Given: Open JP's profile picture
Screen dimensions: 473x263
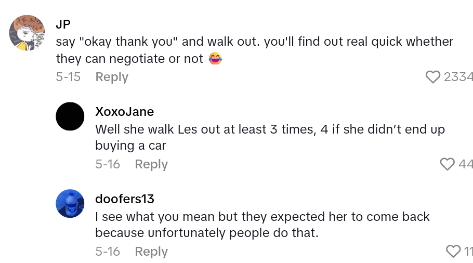Looking at the screenshot, I should pos(27,33).
